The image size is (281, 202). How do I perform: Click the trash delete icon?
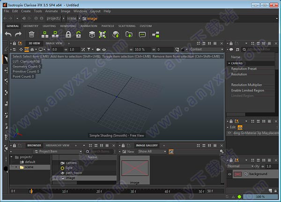31,34
